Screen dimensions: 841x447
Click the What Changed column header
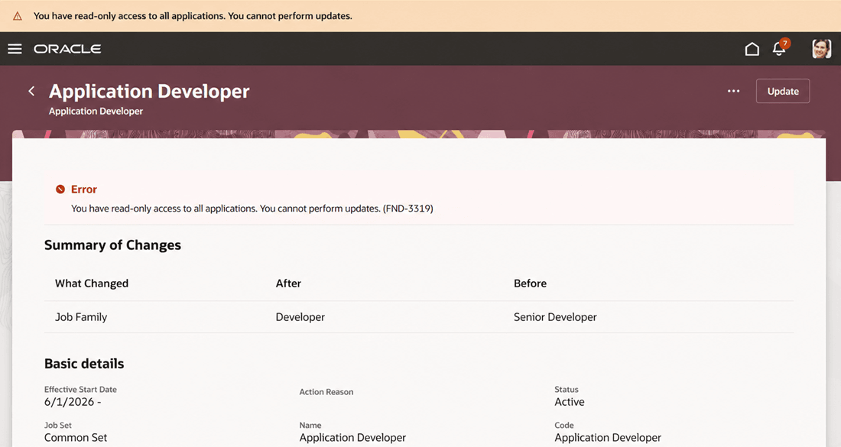coord(92,283)
